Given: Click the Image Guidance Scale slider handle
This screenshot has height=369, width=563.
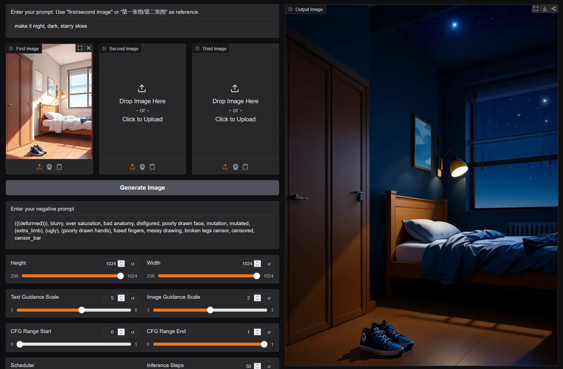Looking at the screenshot, I should [x=210, y=310].
